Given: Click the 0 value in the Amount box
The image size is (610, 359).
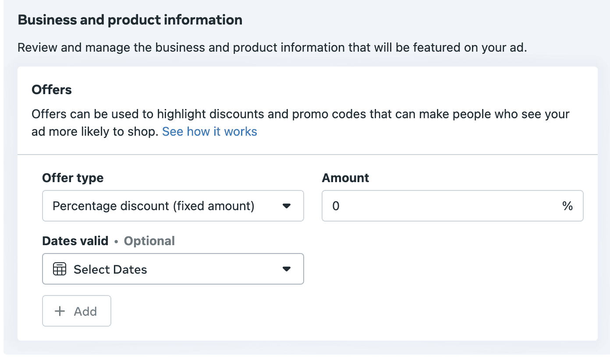Looking at the screenshot, I should (336, 206).
